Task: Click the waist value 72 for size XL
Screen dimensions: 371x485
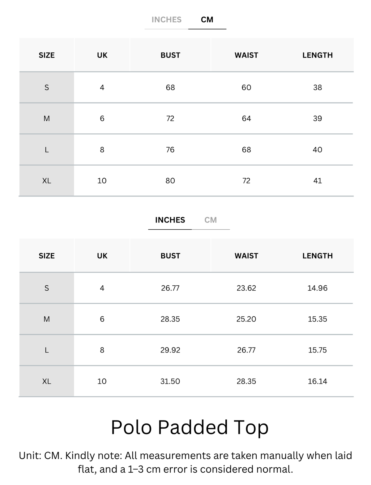Action: [246, 181]
